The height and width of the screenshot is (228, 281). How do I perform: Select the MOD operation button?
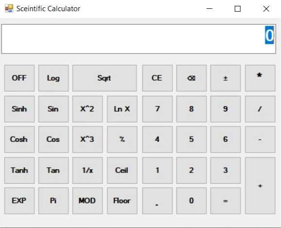click(88, 201)
